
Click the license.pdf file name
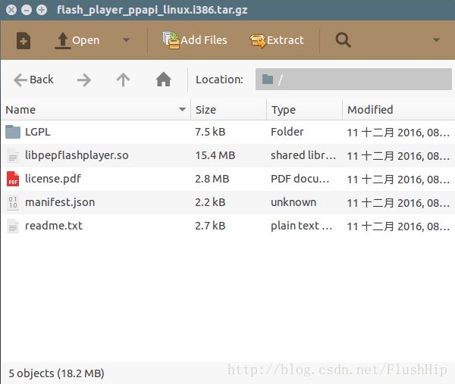pos(53,179)
